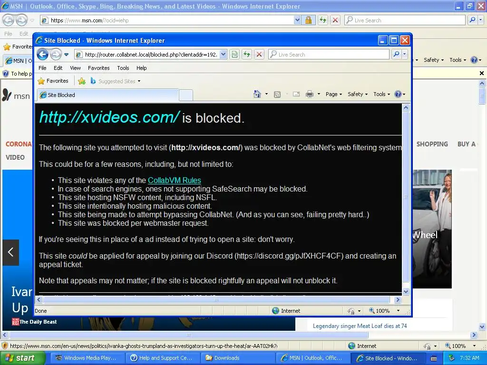Open Tools menu in MSN window command bar
Screen dimensions: 487x365
[458, 60]
